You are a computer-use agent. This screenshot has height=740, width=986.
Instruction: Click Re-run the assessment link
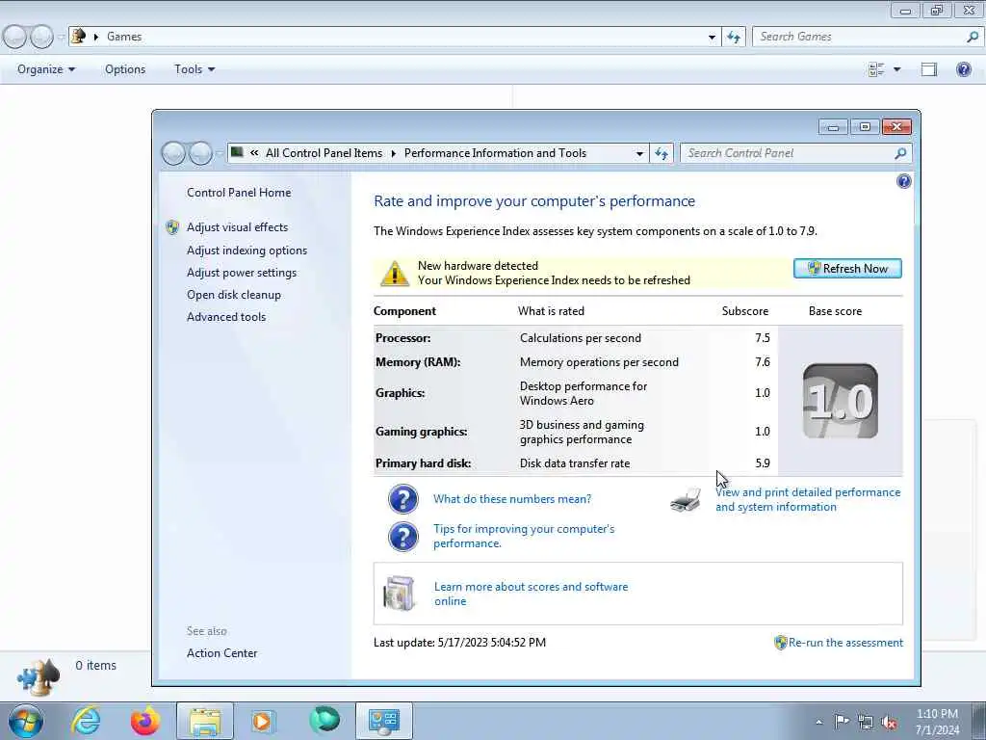click(845, 643)
